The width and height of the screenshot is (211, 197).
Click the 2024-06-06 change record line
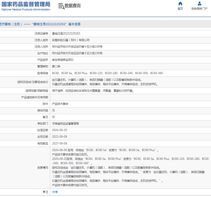(105, 150)
